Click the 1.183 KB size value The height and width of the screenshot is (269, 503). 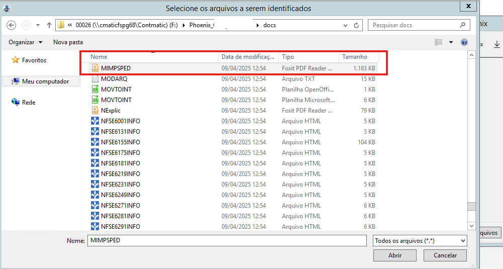point(364,68)
